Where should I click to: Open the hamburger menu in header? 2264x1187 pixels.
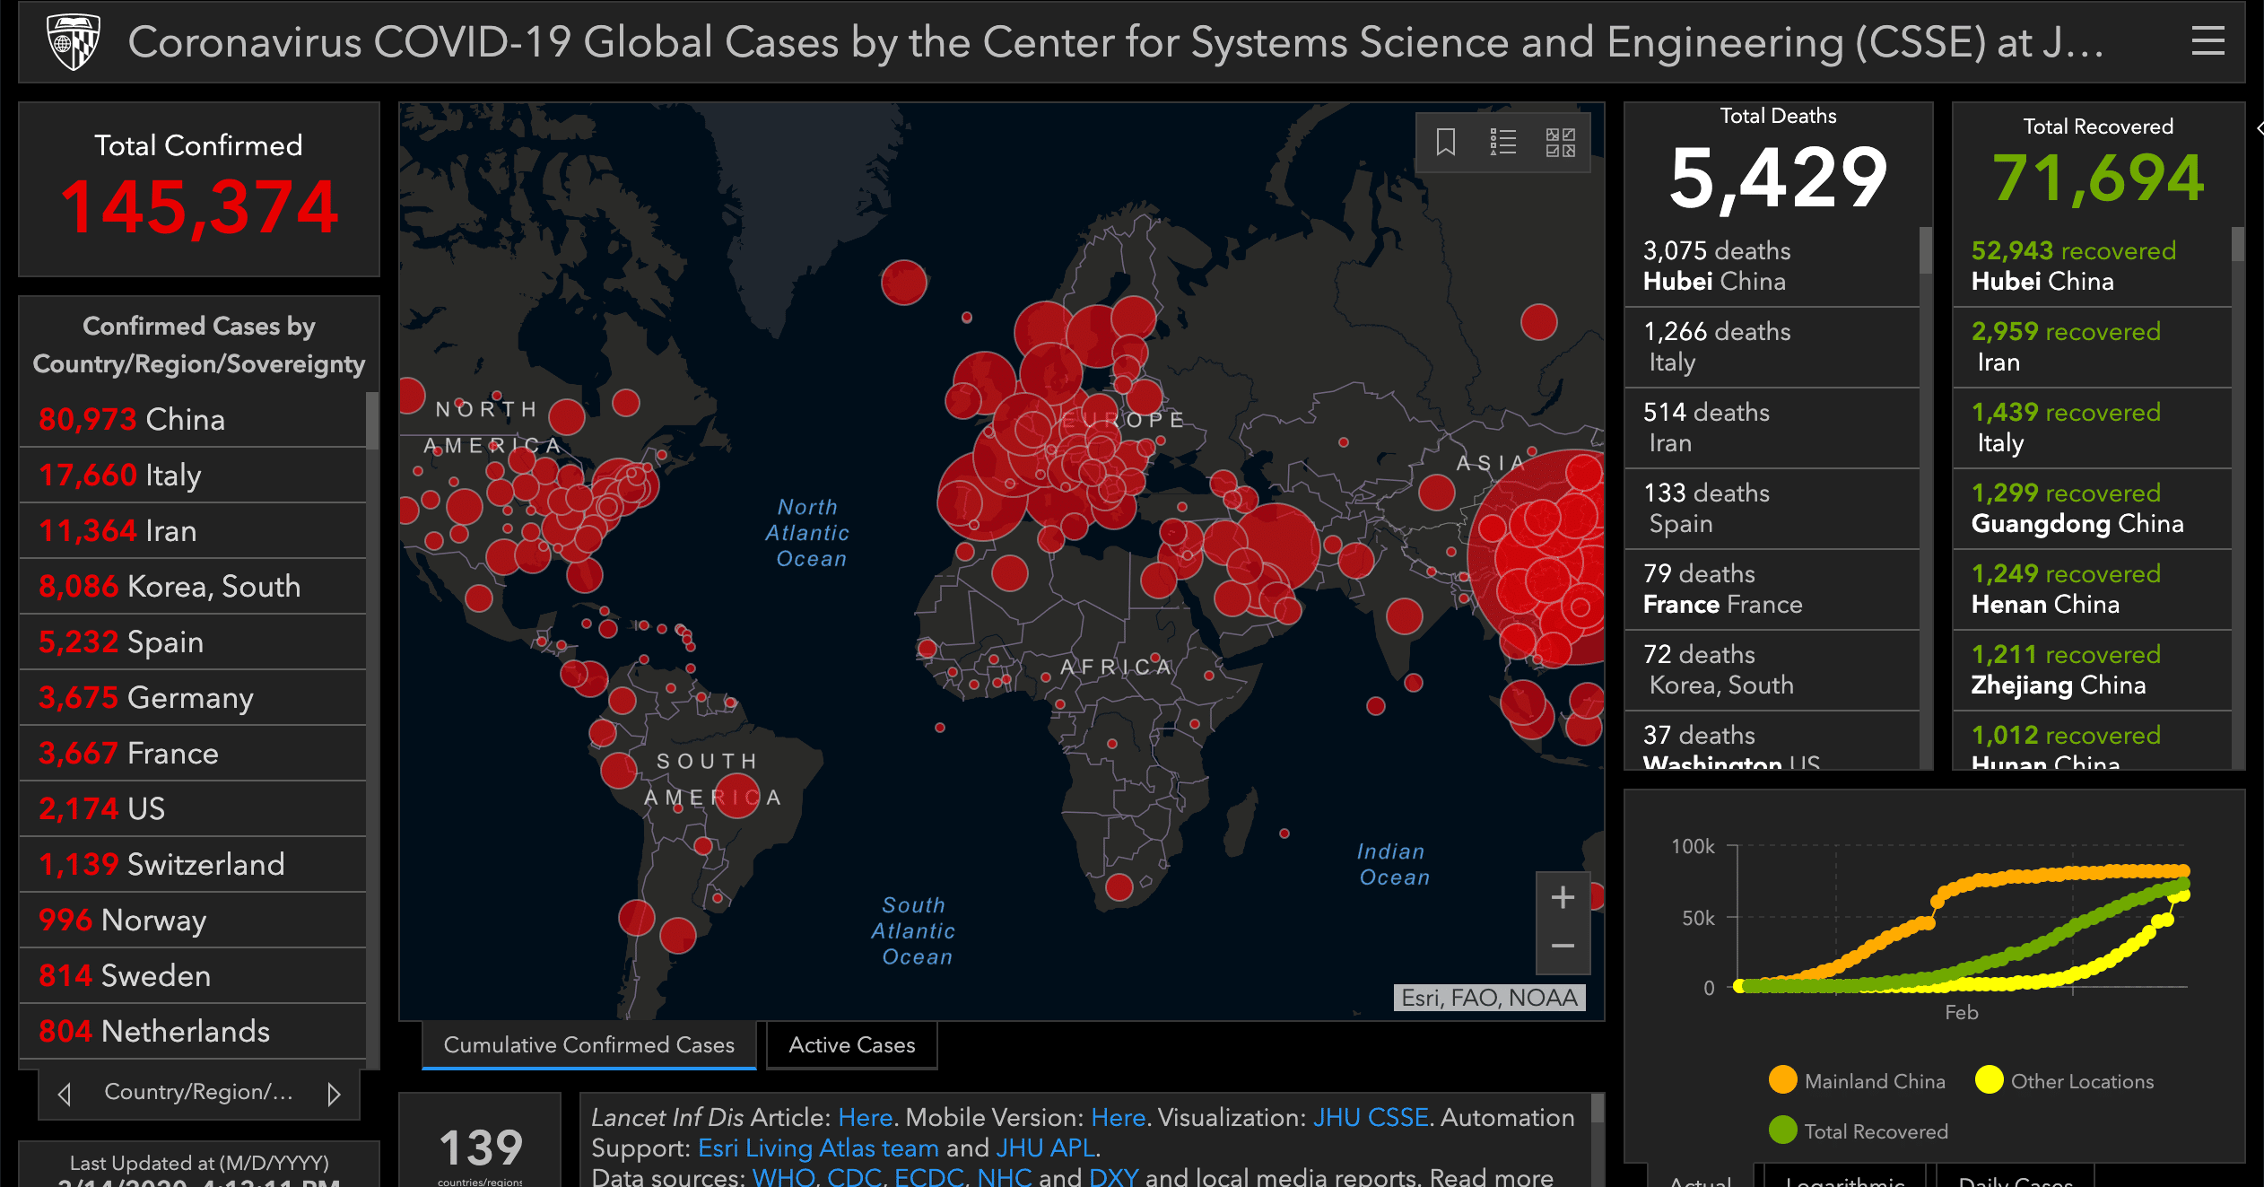point(2207,41)
